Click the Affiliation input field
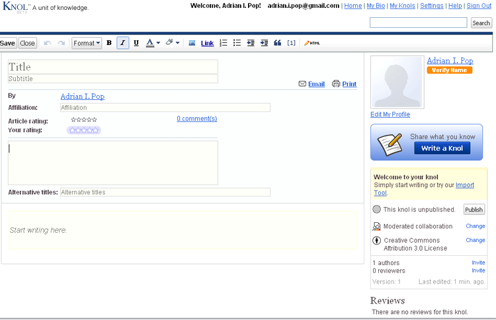This screenshot has height=320, width=496. coord(165,108)
